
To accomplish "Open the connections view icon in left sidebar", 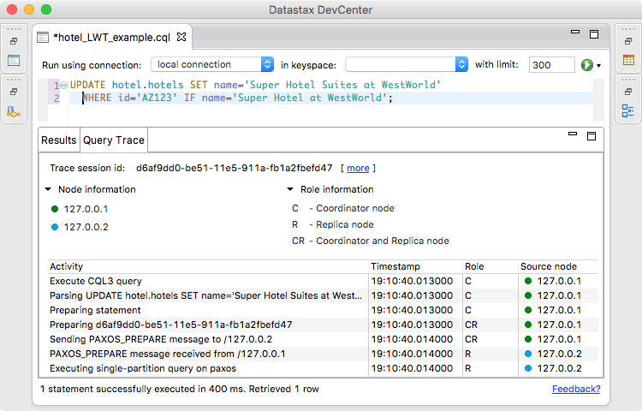I will (14, 110).
